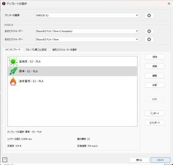Click the エクスポート button
Viewport: 173px width, 165px height.
[155, 123]
